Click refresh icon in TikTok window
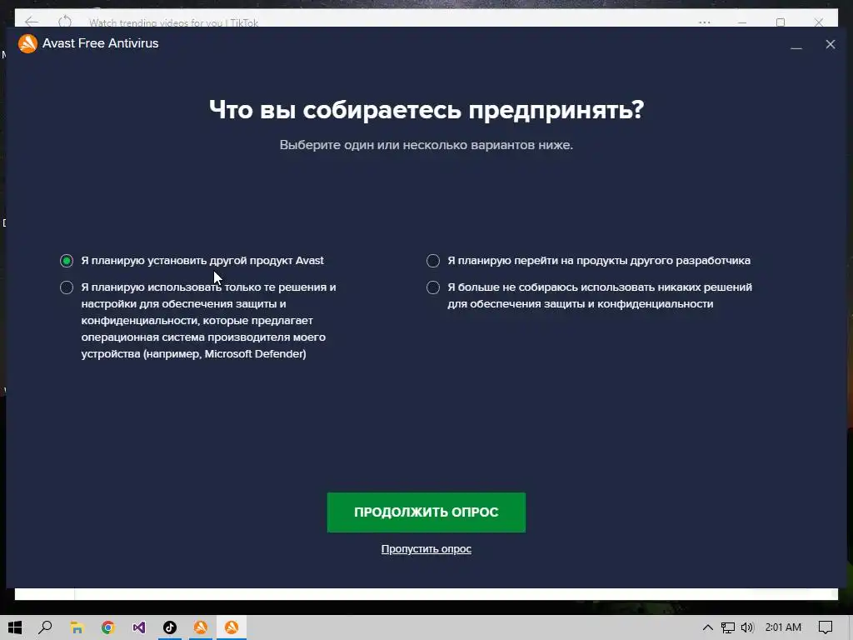The image size is (853, 640). pyautogui.click(x=65, y=22)
